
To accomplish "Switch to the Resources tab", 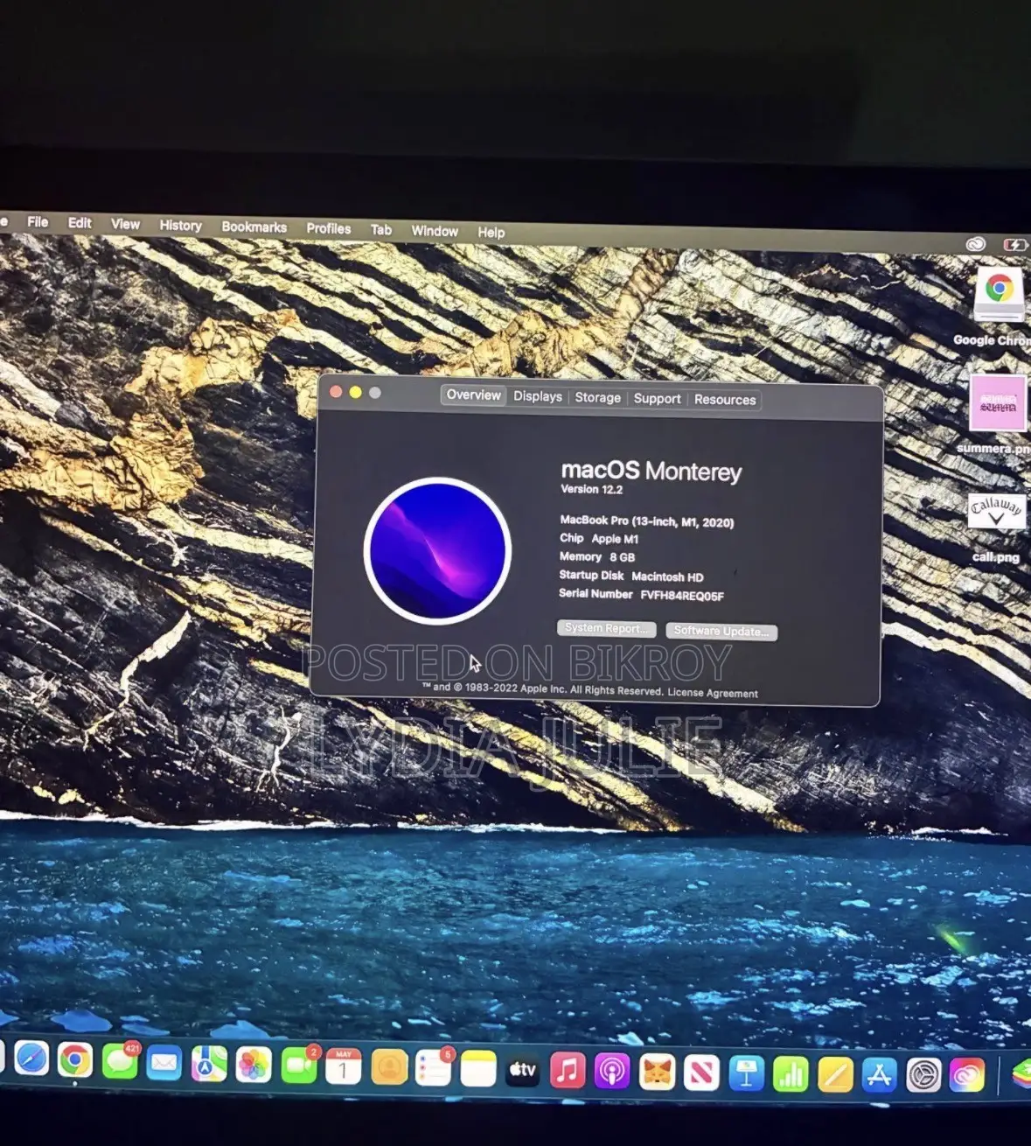I will (x=725, y=400).
